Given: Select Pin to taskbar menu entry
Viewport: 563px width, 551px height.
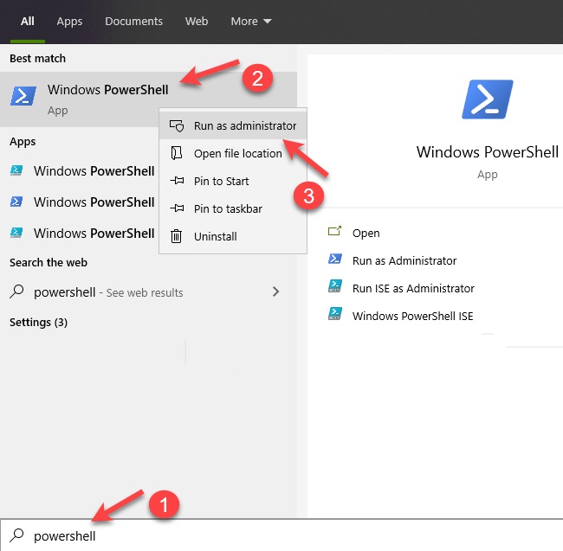Looking at the screenshot, I should click(233, 208).
